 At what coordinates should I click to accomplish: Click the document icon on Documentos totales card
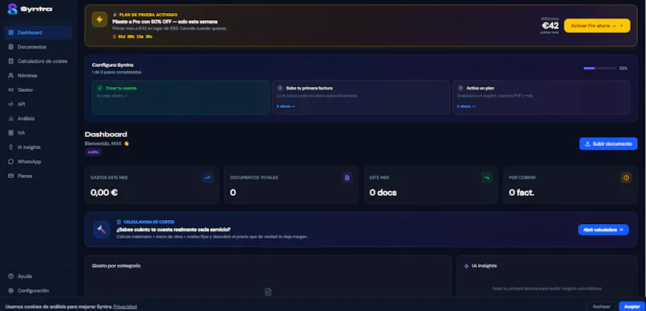click(347, 177)
